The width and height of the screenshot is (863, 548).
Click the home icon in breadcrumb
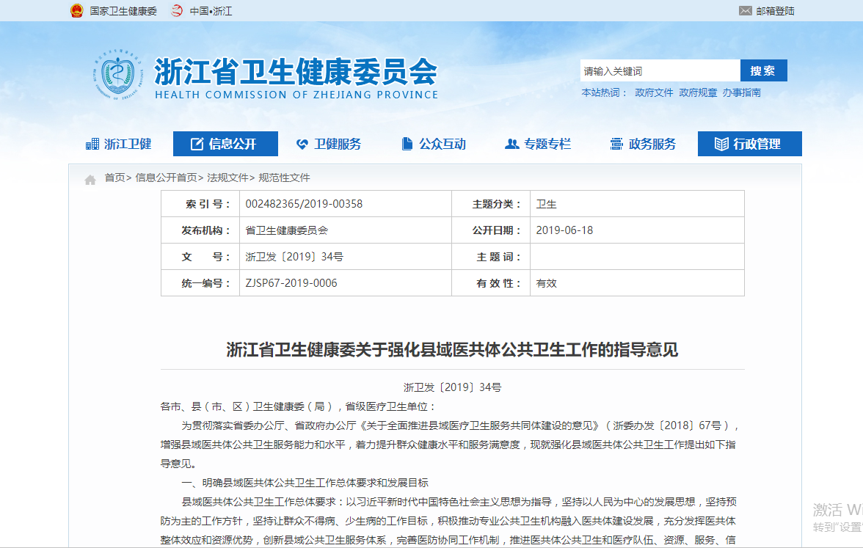pos(90,180)
